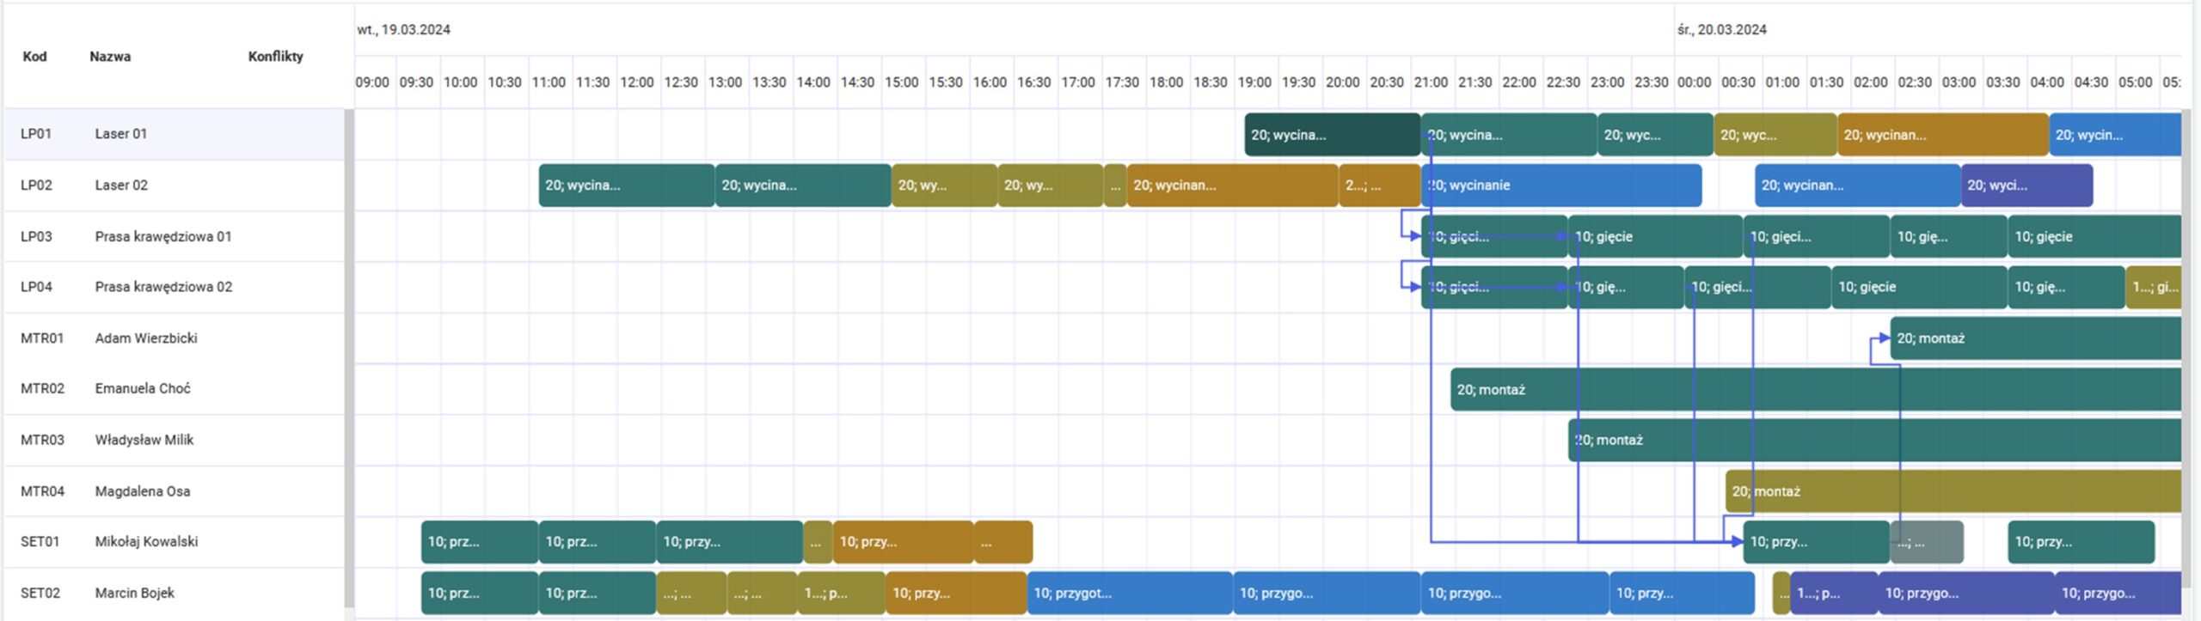Pick the Władysław Milik resource row
Screen dimensions: 2201x621
click(x=175, y=440)
